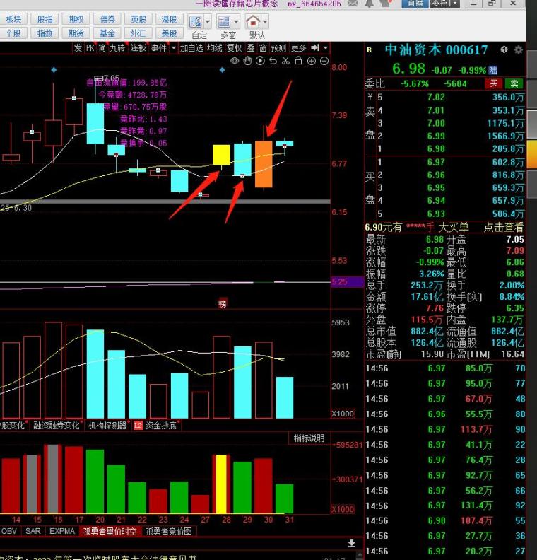
Task: Click the 多窗 multi-window icon
Action: pyautogui.click(x=224, y=22)
